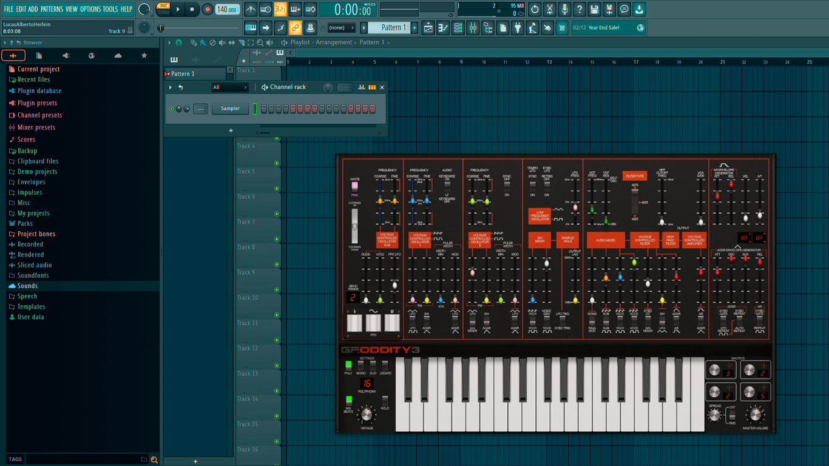Image resolution: width=829 pixels, height=466 pixels.
Task: Click the browser search magnifier icon
Action: [154, 459]
